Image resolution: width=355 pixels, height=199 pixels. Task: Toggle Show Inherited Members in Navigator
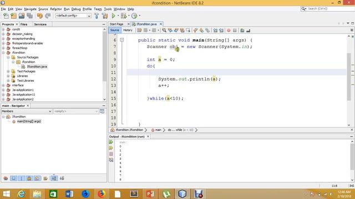6,178
